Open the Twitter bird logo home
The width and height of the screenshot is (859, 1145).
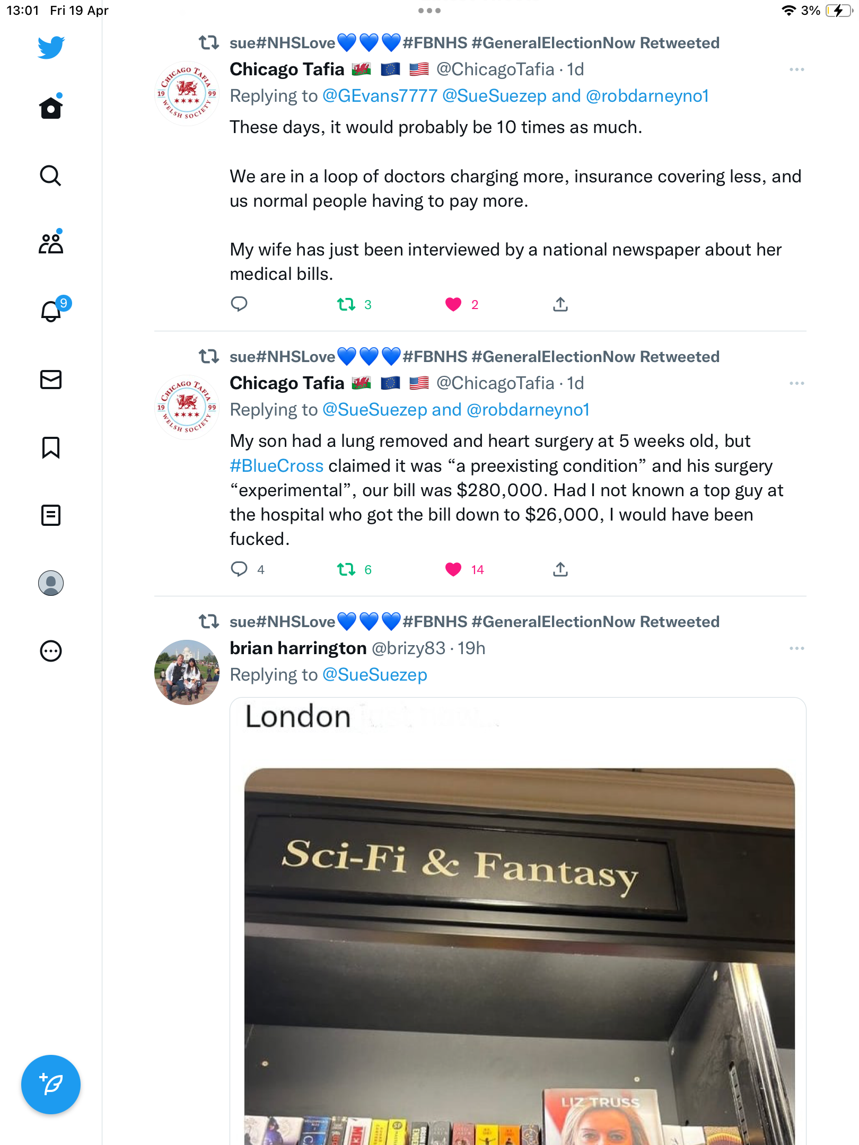click(x=51, y=48)
